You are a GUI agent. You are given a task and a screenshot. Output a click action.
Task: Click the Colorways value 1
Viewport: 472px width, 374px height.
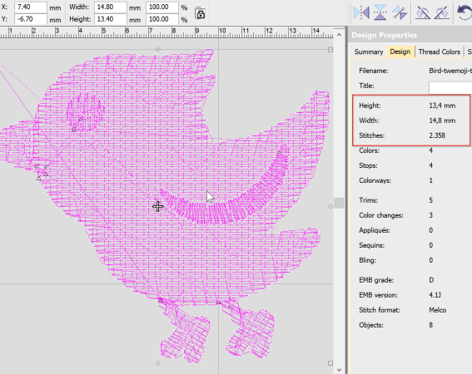[x=431, y=180]
